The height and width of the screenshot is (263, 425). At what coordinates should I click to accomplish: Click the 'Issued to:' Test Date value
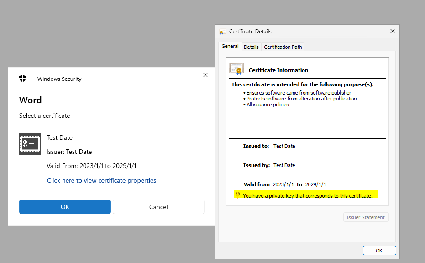tap(284, 146)
